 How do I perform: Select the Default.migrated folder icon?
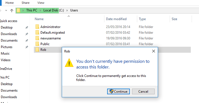pos(37,33)
